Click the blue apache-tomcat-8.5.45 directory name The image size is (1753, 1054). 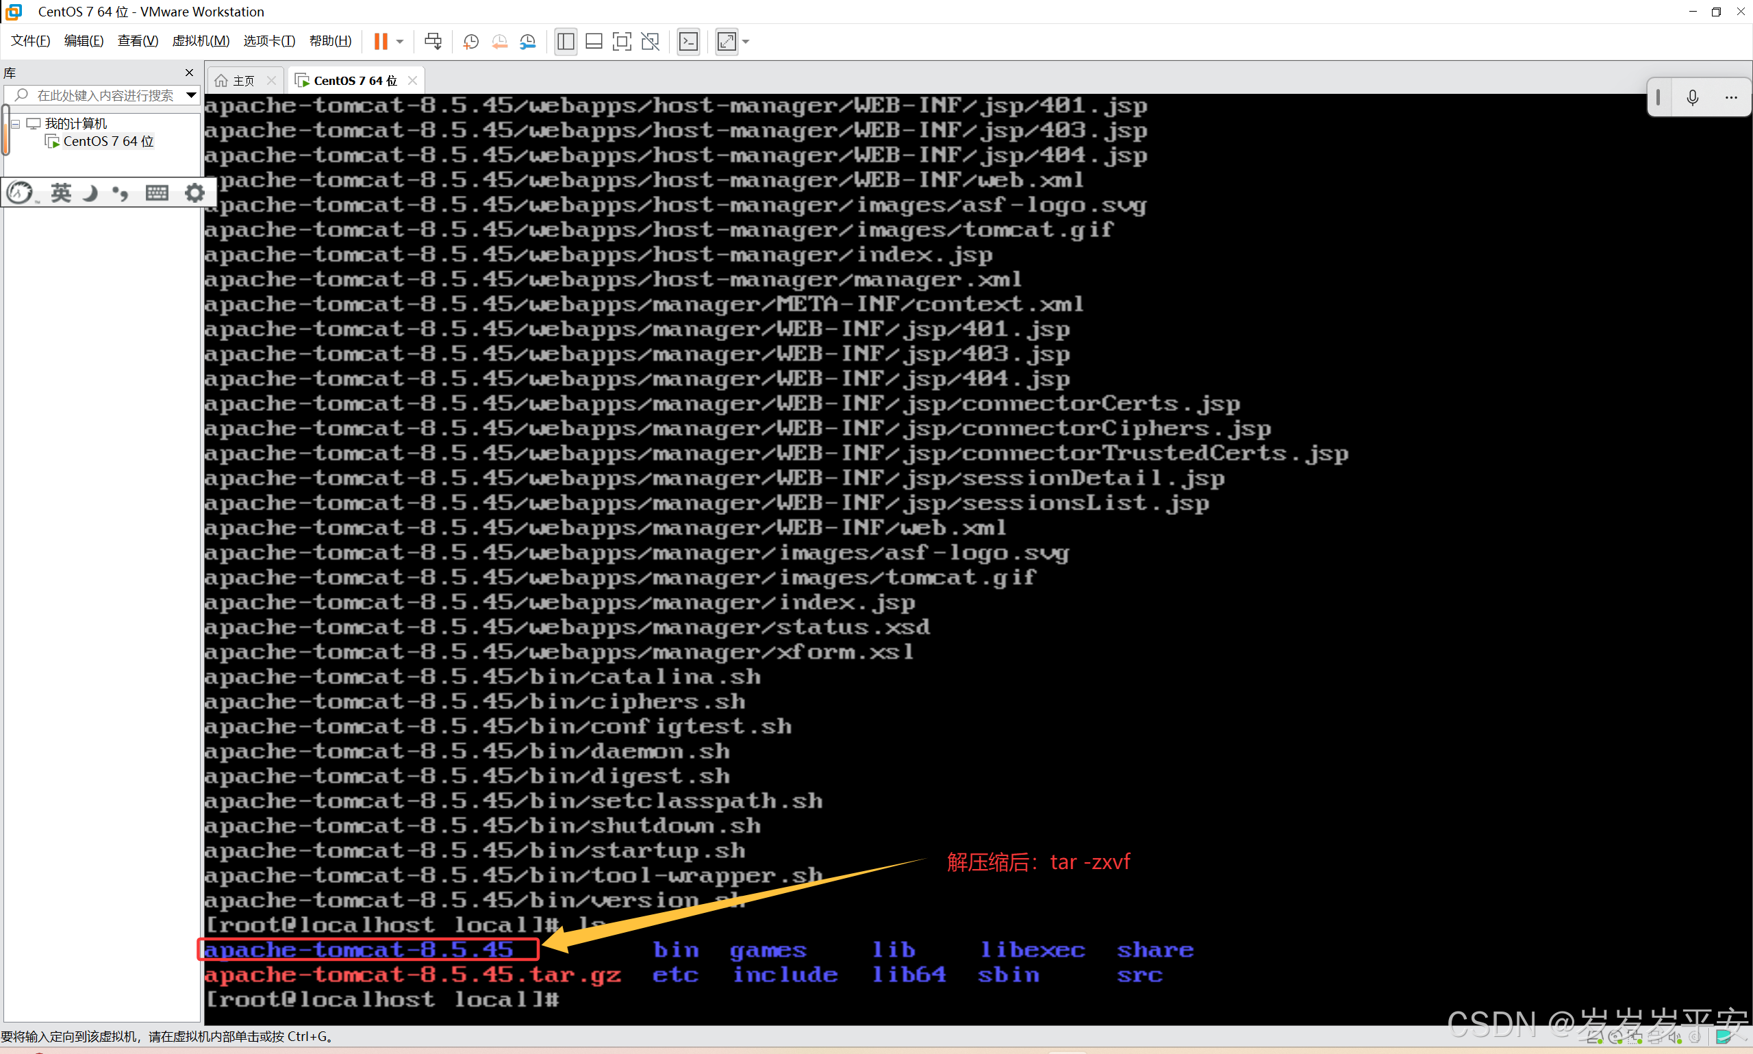[x=359, y=950]
